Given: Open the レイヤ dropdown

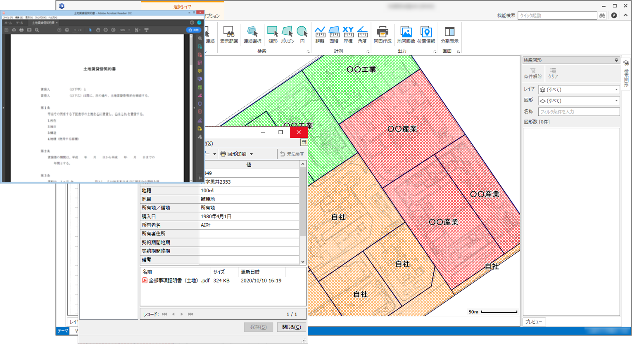Looking at the screenshot, I should (579, 90).
